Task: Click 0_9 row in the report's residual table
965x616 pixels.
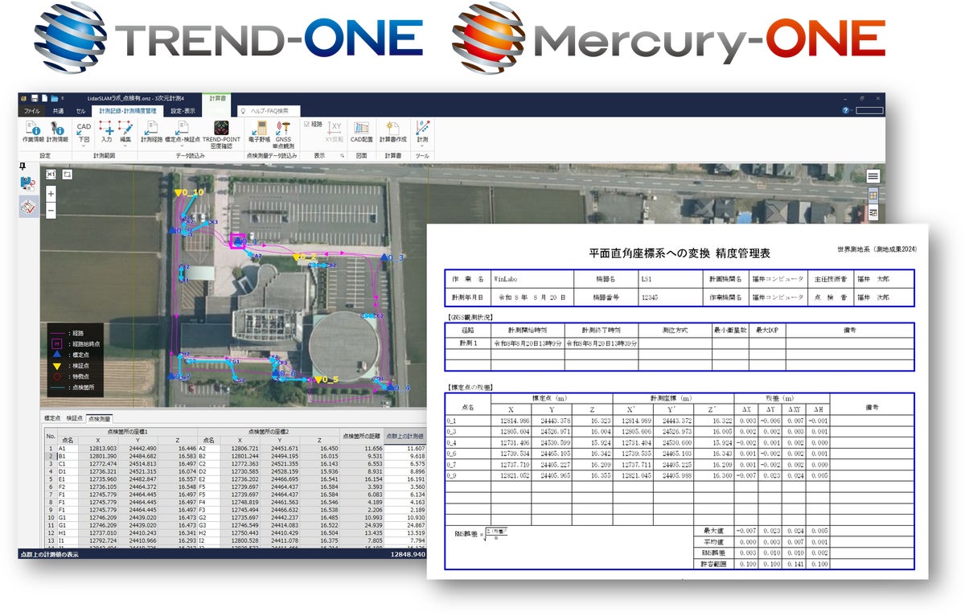Action: pyautogui.click(x=678, y=476)
